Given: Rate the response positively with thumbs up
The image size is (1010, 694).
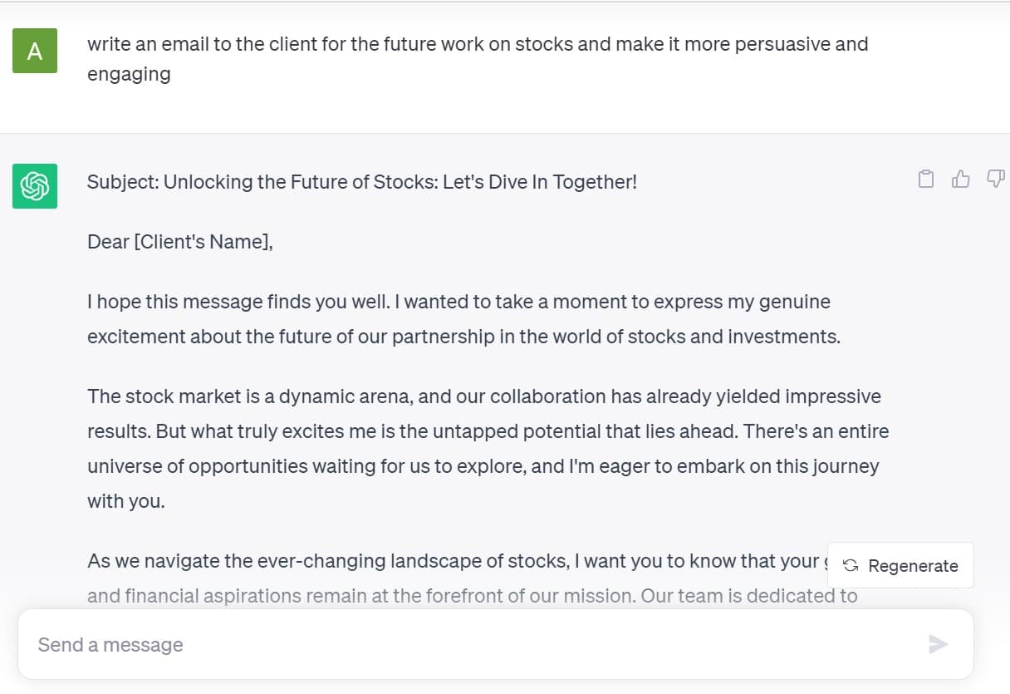Looking at the screenshot, I should click(960, 179).
